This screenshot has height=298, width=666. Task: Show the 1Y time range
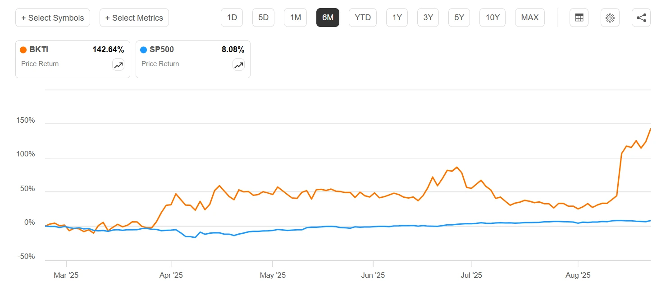click(397, 18)
